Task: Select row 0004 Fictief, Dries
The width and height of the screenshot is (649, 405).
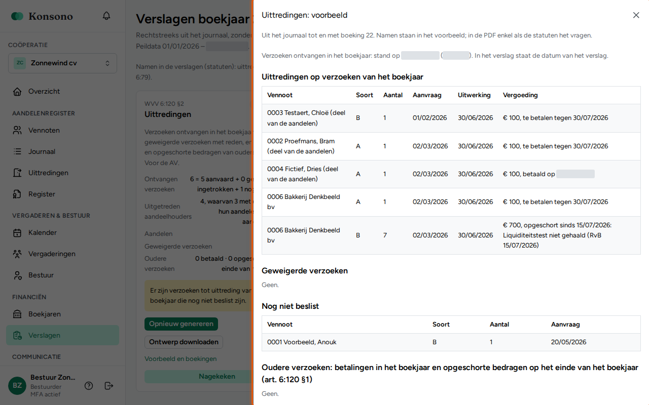Action: click(451, 174)
